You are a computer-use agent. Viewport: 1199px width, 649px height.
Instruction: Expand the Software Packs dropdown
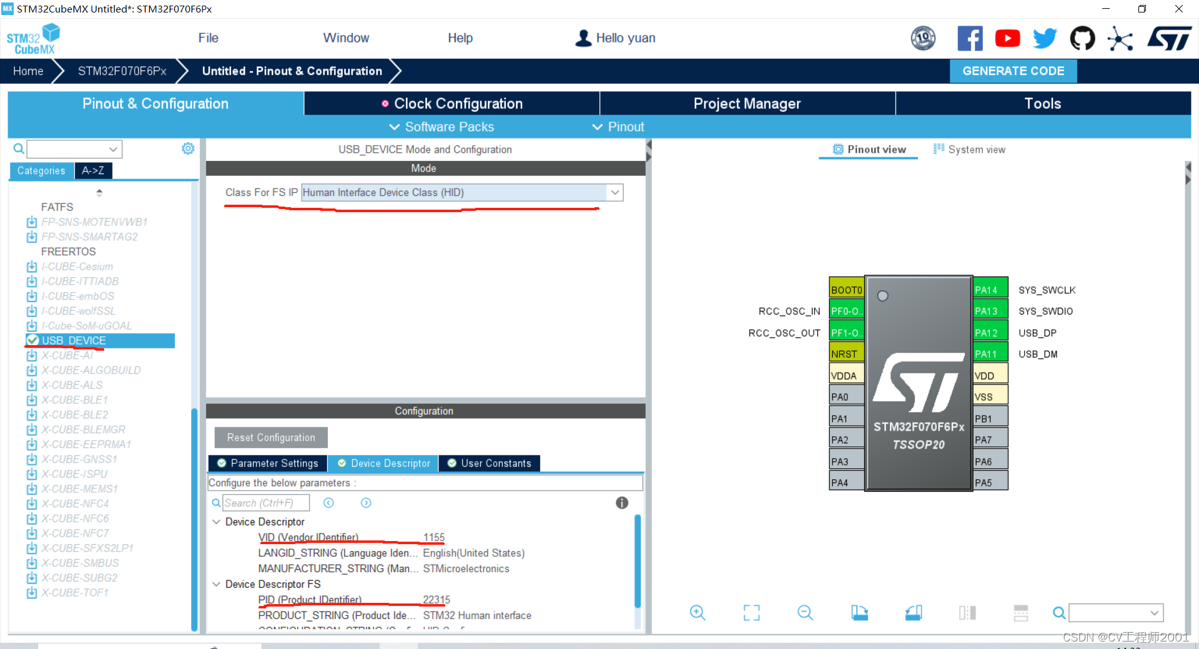442,127
